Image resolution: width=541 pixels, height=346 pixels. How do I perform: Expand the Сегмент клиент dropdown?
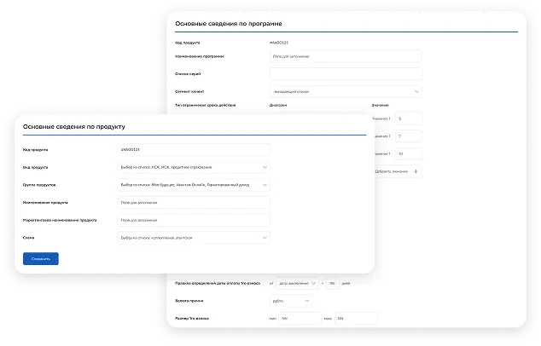345,91
